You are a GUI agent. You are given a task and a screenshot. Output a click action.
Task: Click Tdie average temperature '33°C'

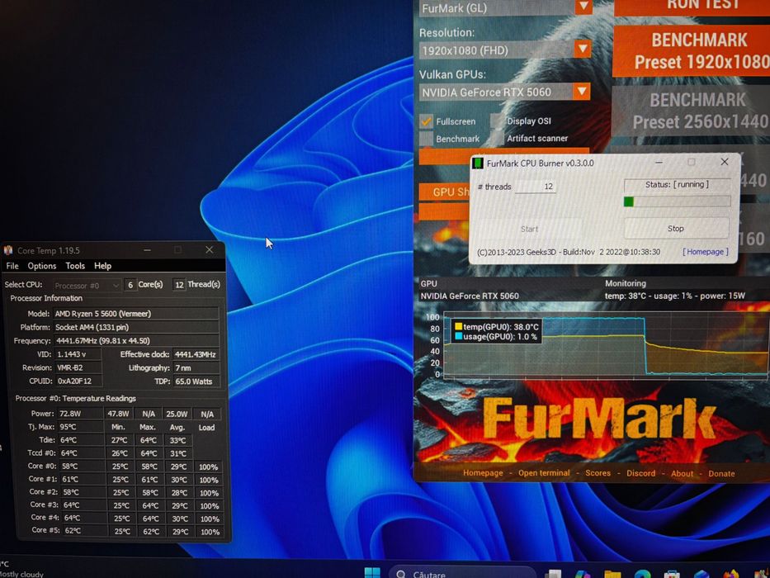tap(177, 440)
